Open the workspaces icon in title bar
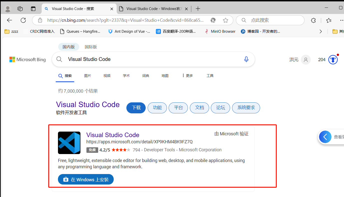Image resolution: width=344 pixels, height=197 pixels. 20,9
